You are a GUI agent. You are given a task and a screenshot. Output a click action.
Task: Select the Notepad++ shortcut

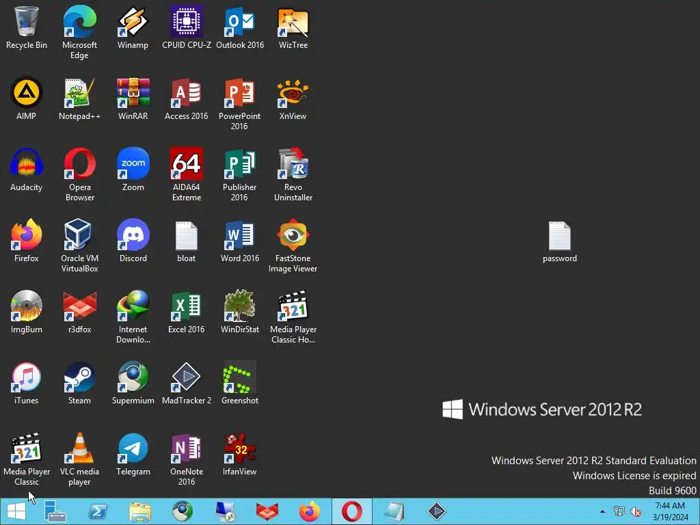tap(79, 98)
